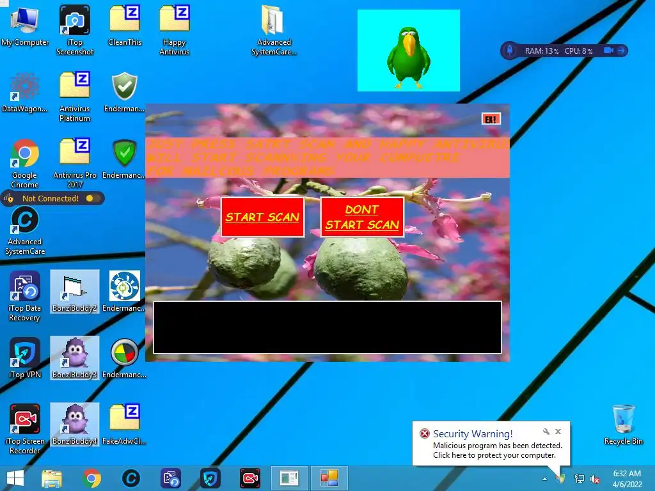
Task: Select the Antivirus Platinum zip folder
Action: pos(75,97)
